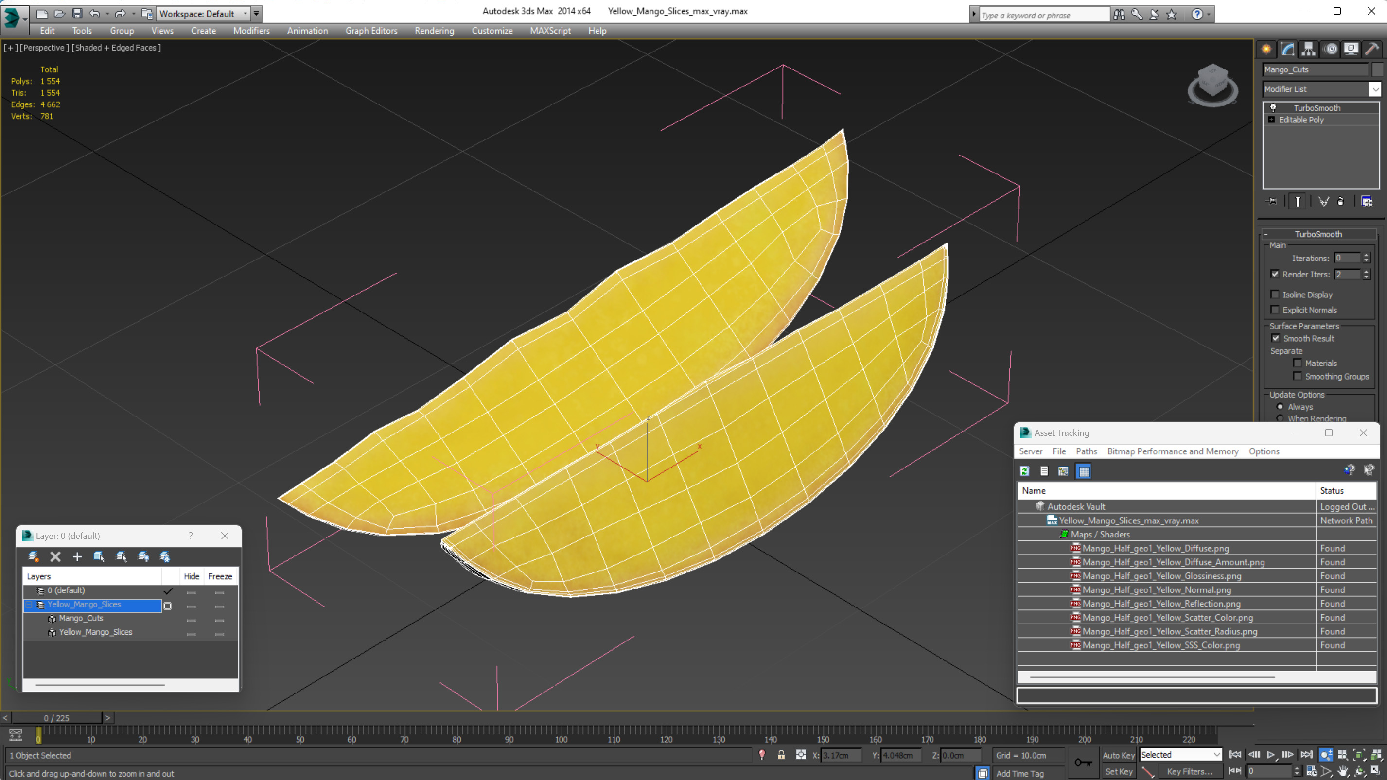Click the search binoculars icon
1387x780 pixels.
[x=1119, y=15]
